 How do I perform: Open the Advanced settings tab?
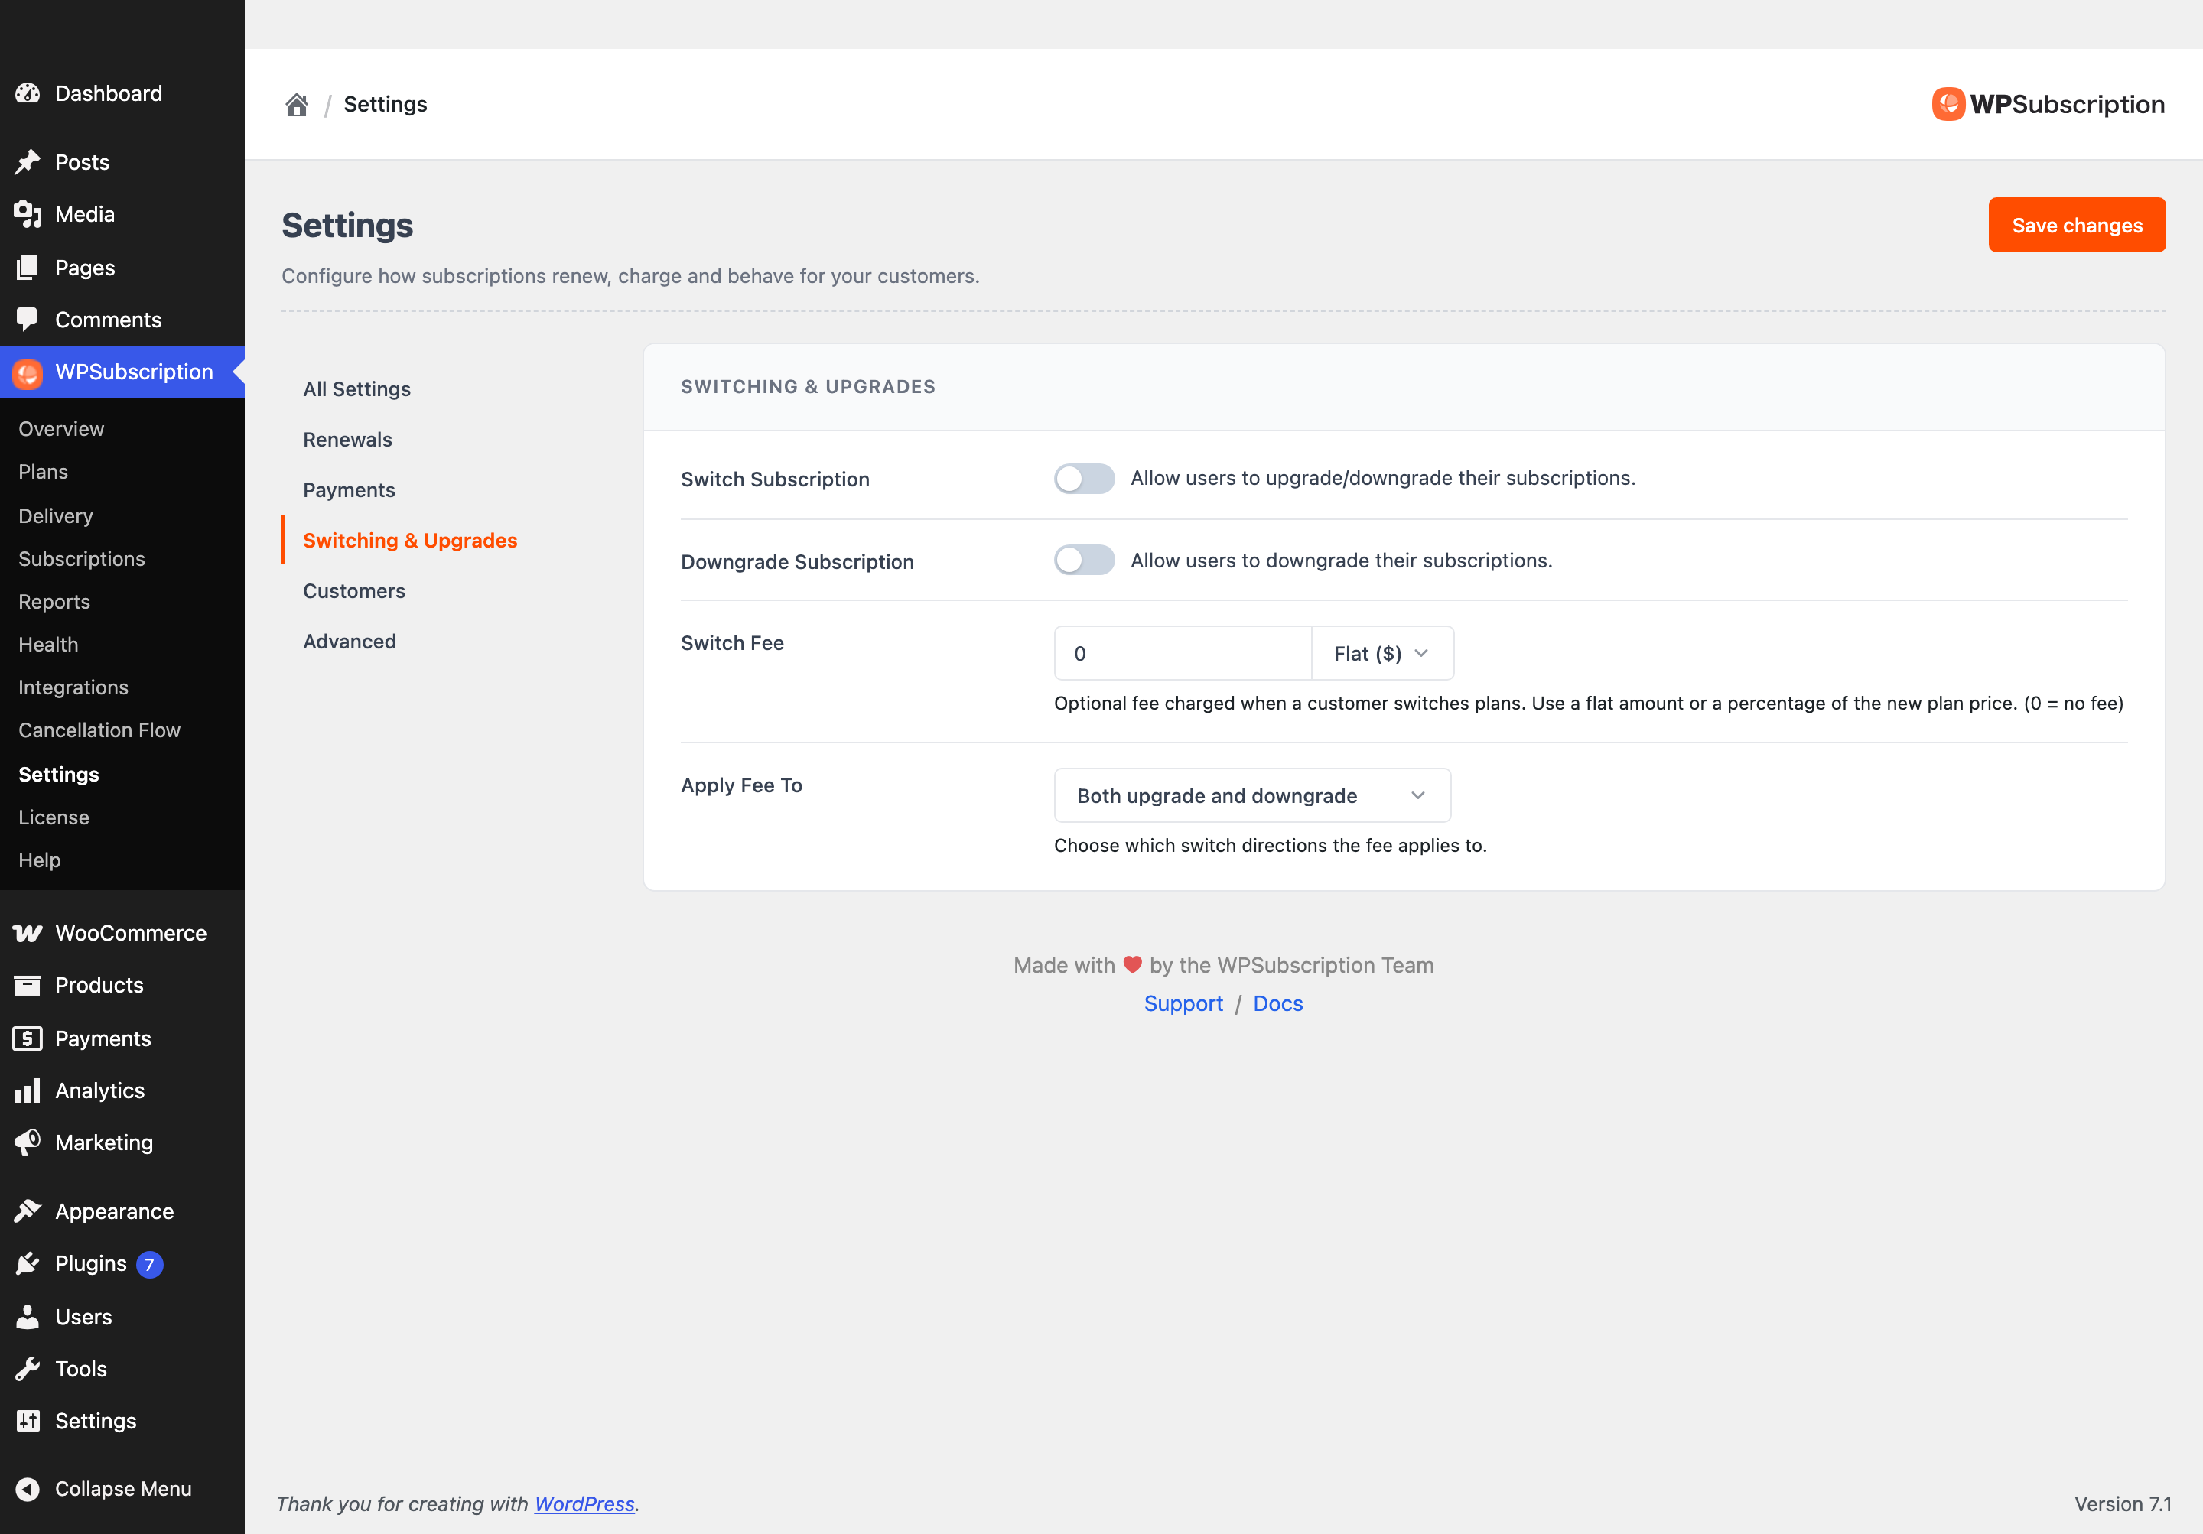pos(350,641)
